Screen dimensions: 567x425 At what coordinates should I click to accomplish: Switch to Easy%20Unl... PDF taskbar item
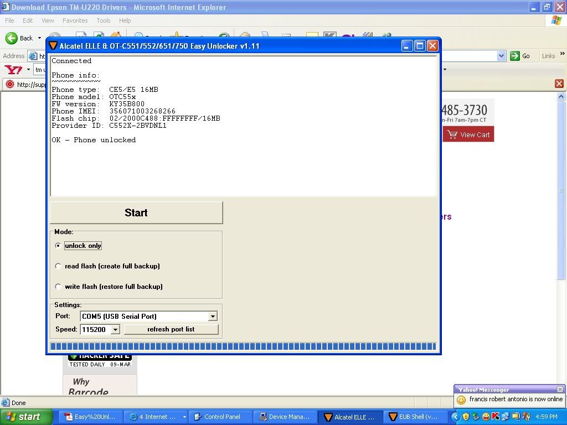click(90, 417)
